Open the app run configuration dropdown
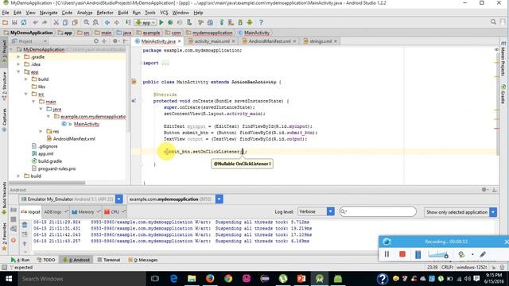The image size is (509, 286). [146, 22]
